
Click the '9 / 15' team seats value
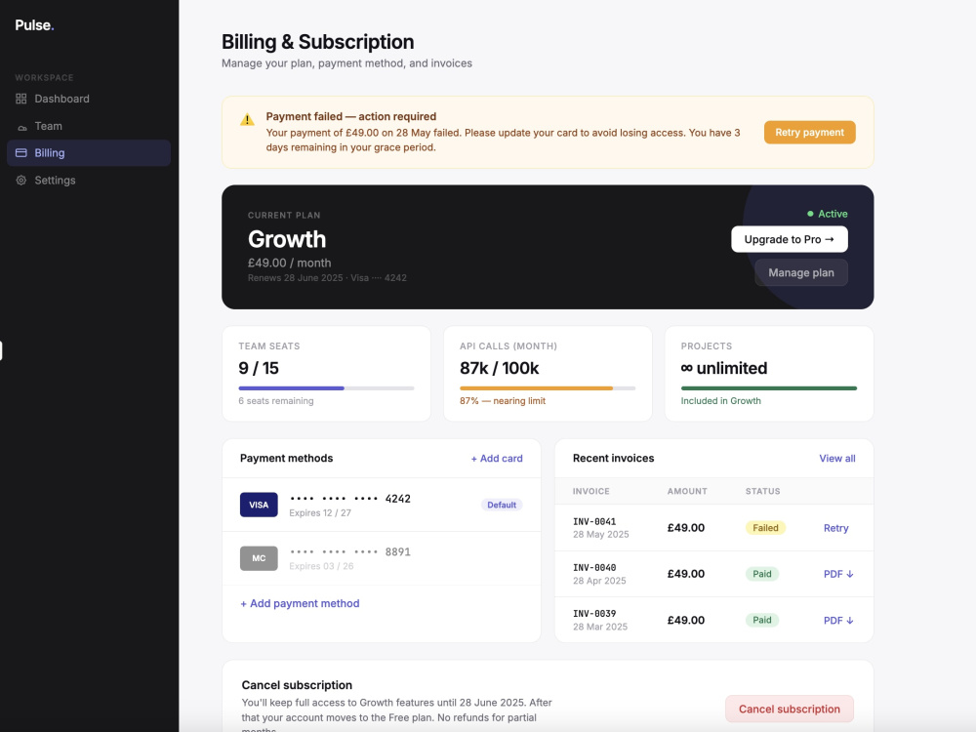pos(259,368)
